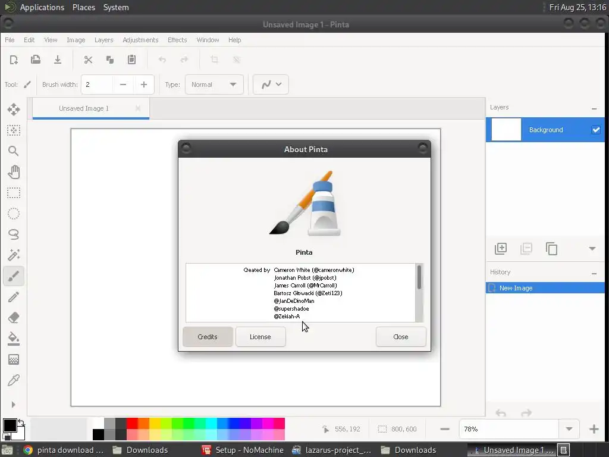Click the License button

pyautogui.click(x=260, y=337)
